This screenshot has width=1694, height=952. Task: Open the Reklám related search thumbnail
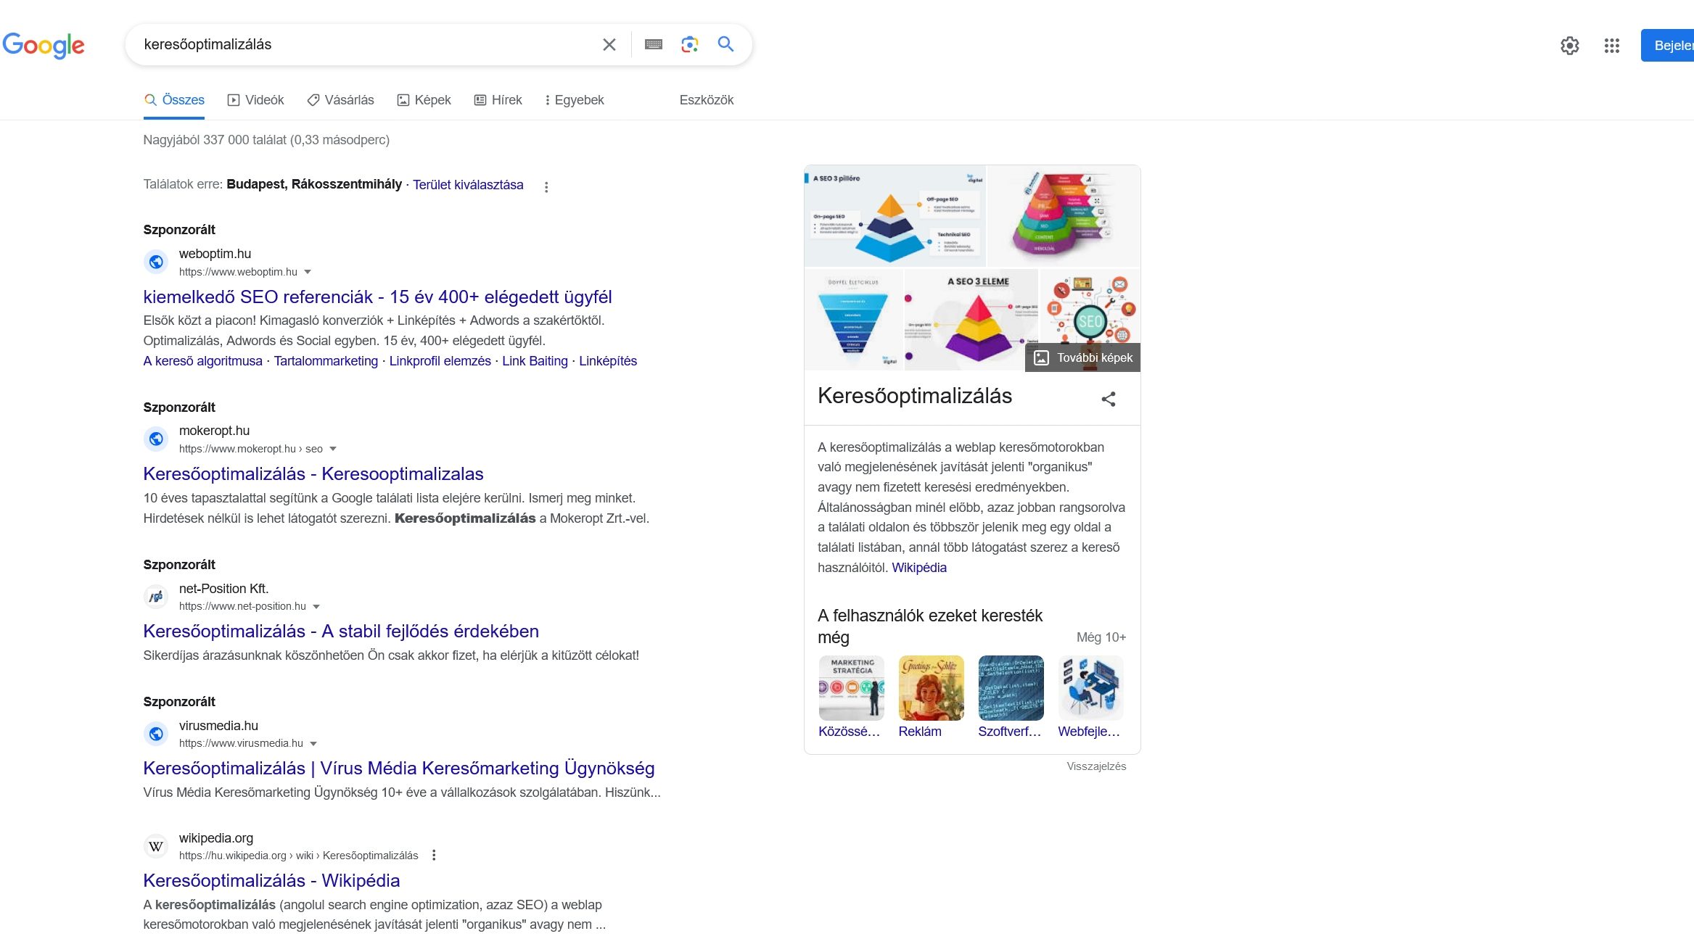(x=931, y=688)
